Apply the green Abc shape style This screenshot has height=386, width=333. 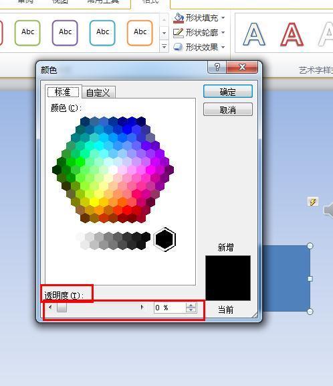(27, 33)
